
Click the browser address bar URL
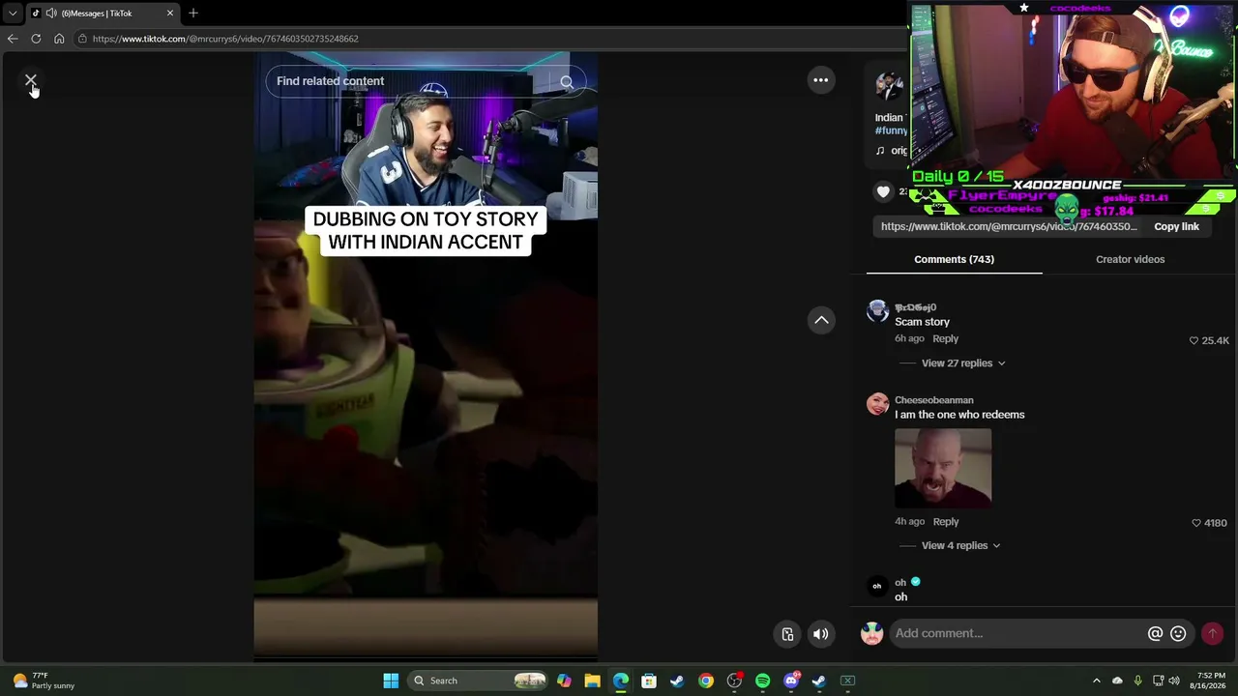pyautogui.click(x=225, y=39)
